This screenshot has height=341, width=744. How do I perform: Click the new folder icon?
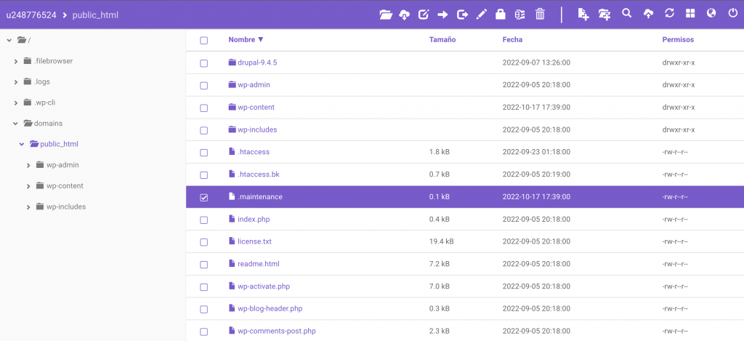tap(604, 14)
